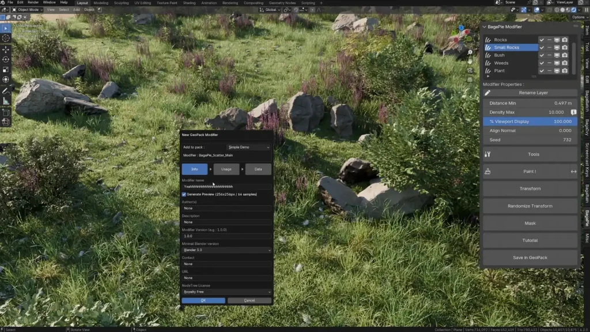The image size is (590, 332).
Task: Switch to the Usage tab in dialog
Action: (x=226, y=169)
